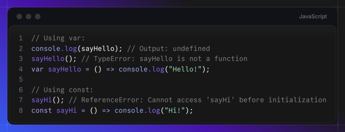Click 'sayHello' call on line 3
The height and width of the screenshot is (132, 345).
coord(48,59)
